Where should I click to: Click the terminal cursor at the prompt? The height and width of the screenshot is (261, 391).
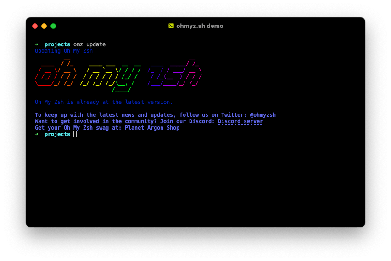(75, 134)
